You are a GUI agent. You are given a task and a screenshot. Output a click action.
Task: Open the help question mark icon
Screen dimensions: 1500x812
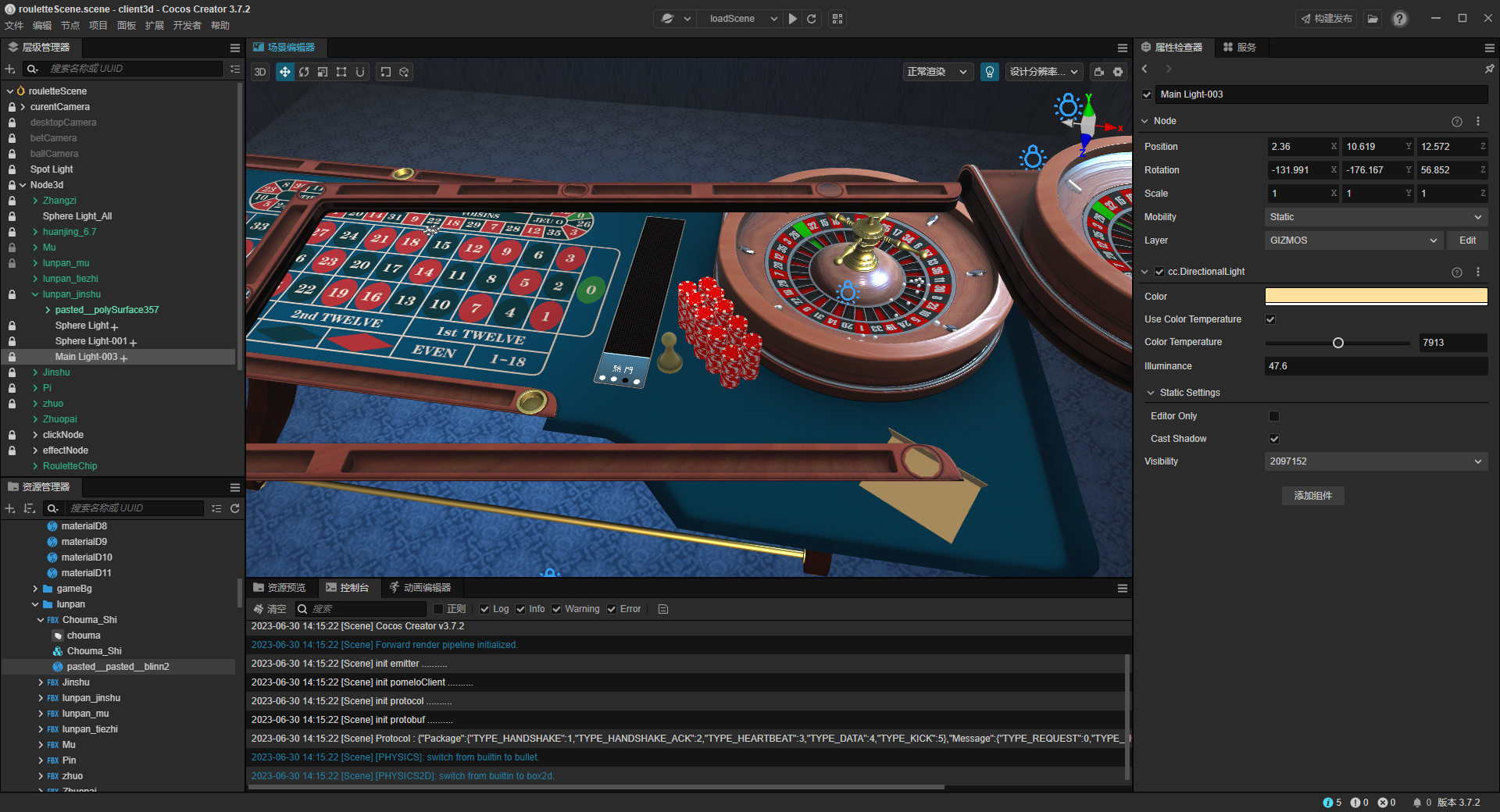(1400, 19)
